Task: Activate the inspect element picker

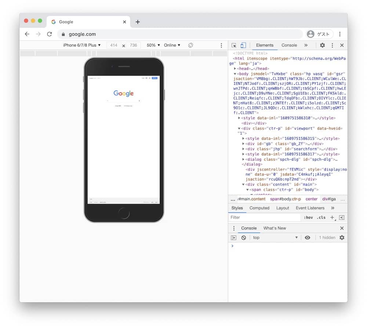Action: pos(234,45)
